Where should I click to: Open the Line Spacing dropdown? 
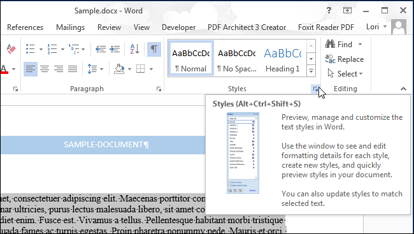tap(95, 69)
